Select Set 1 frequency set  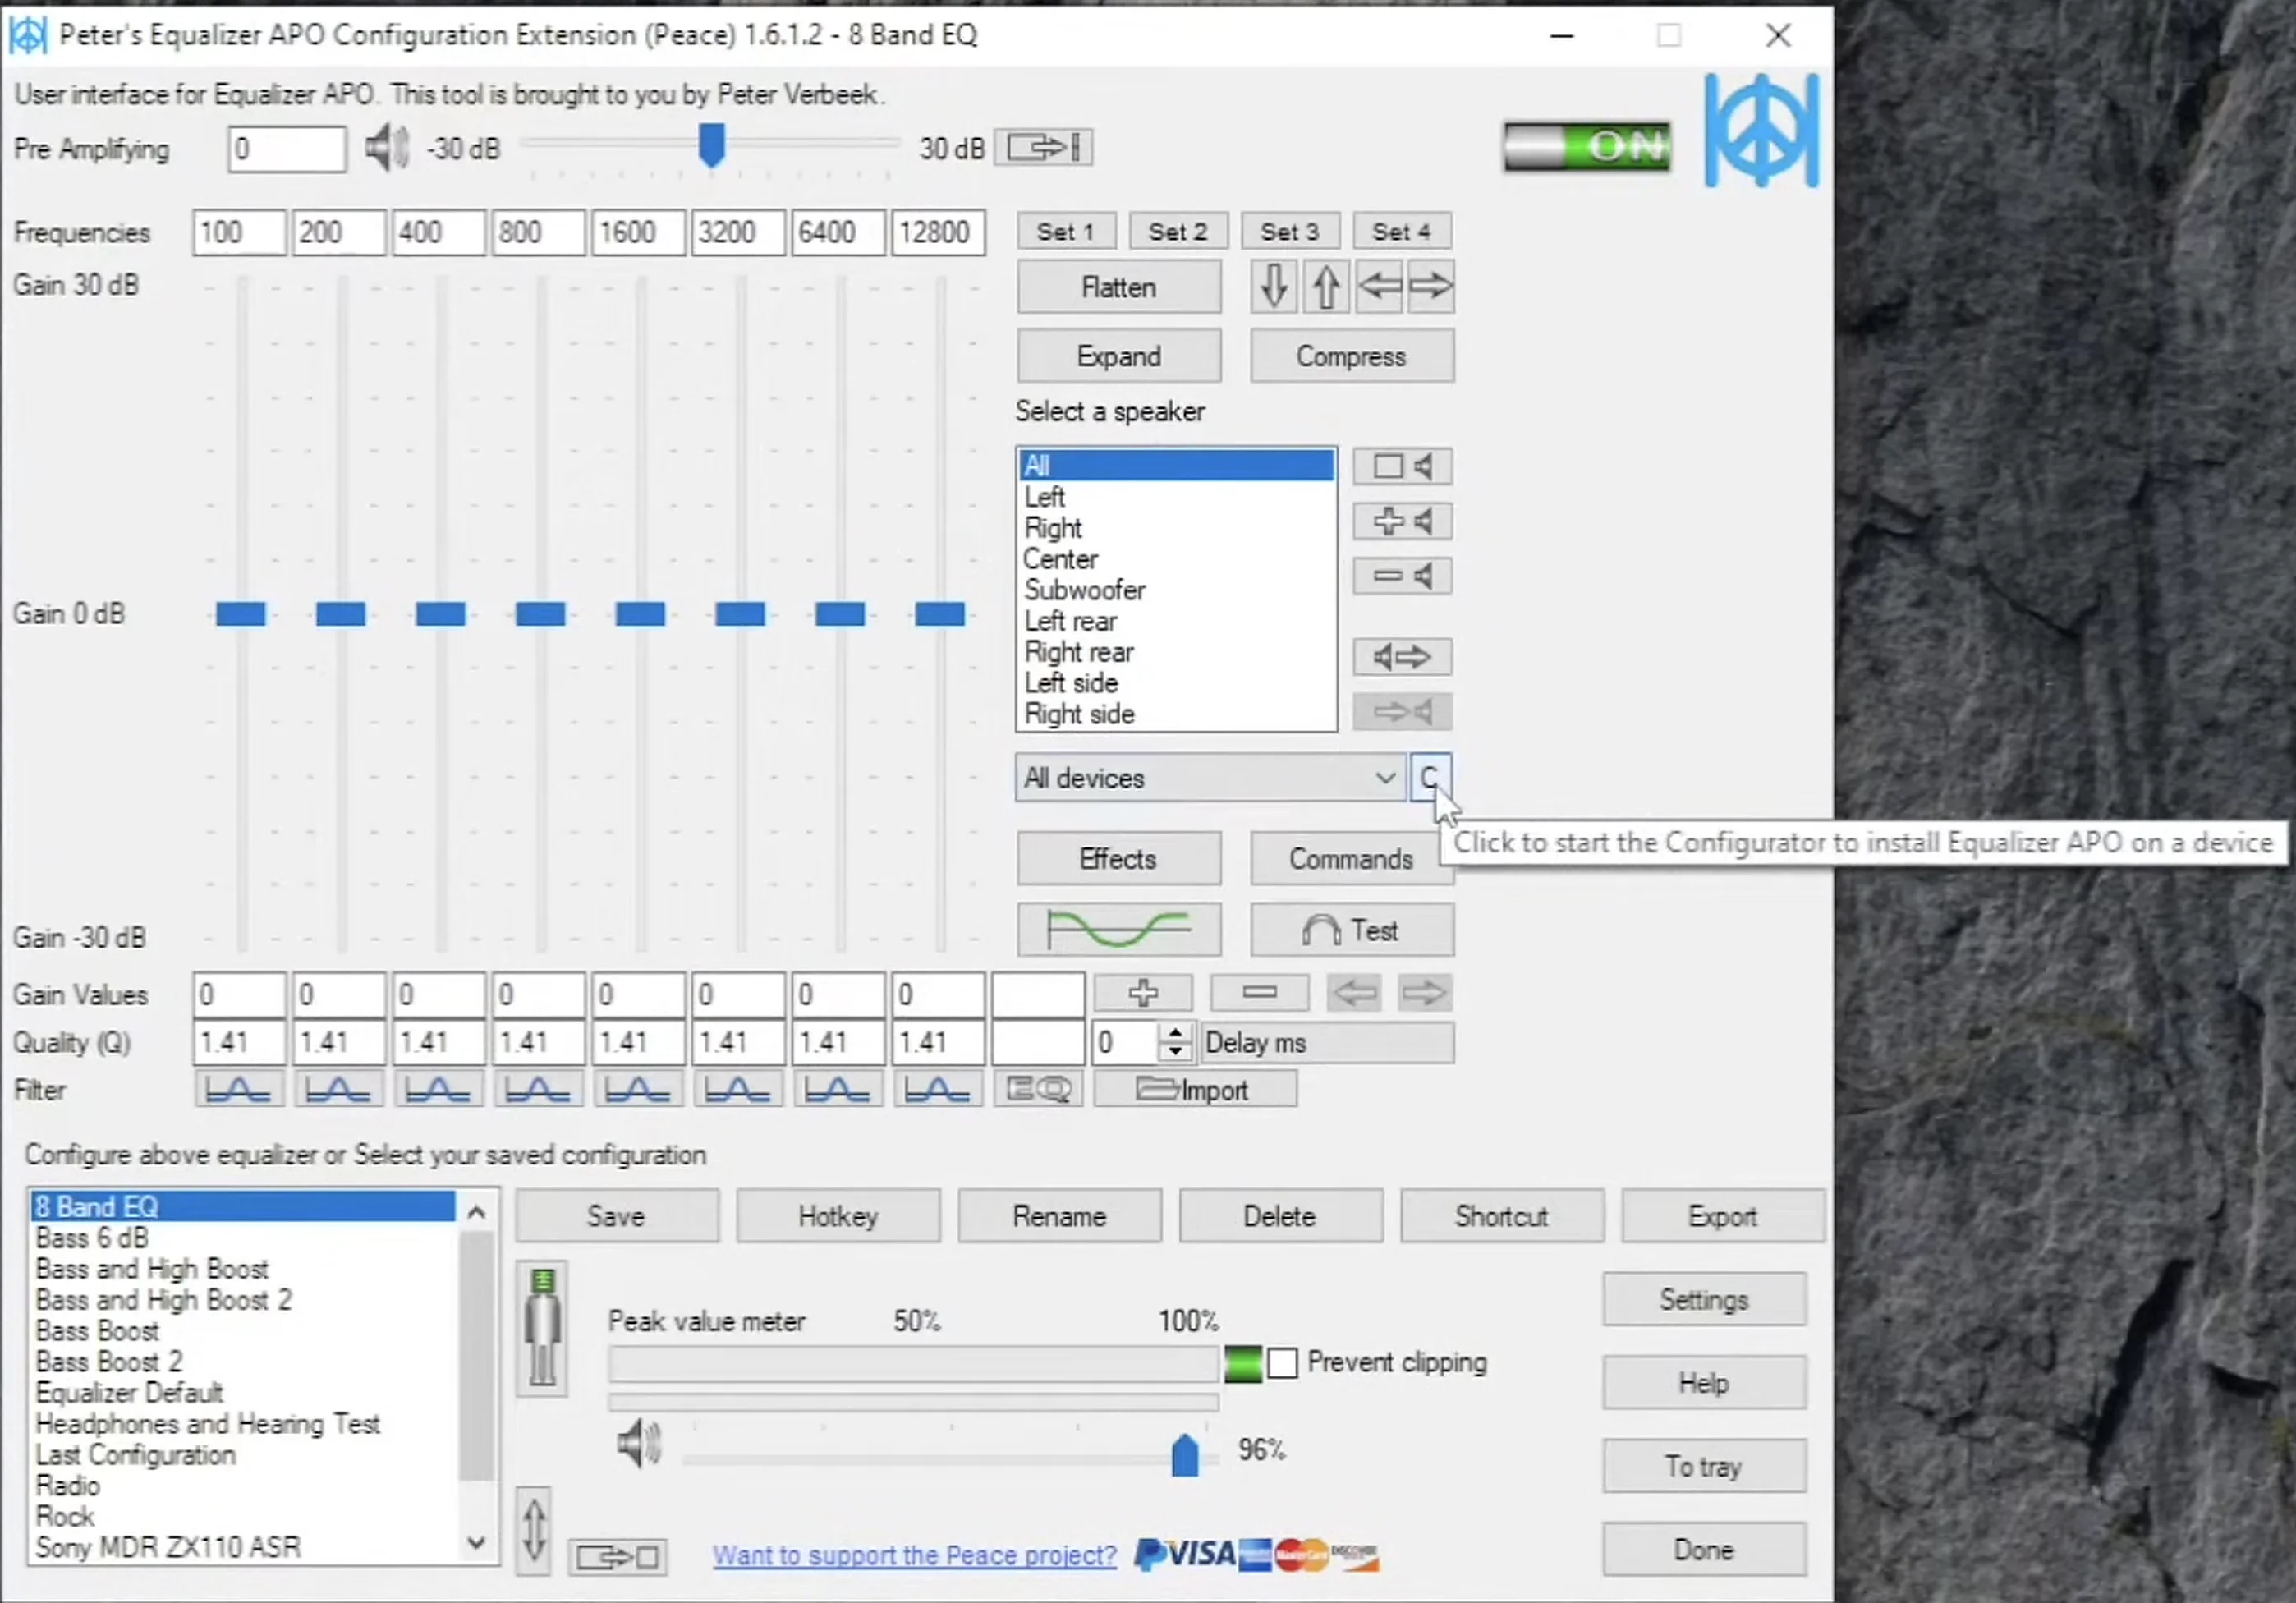coord(1065,232)
